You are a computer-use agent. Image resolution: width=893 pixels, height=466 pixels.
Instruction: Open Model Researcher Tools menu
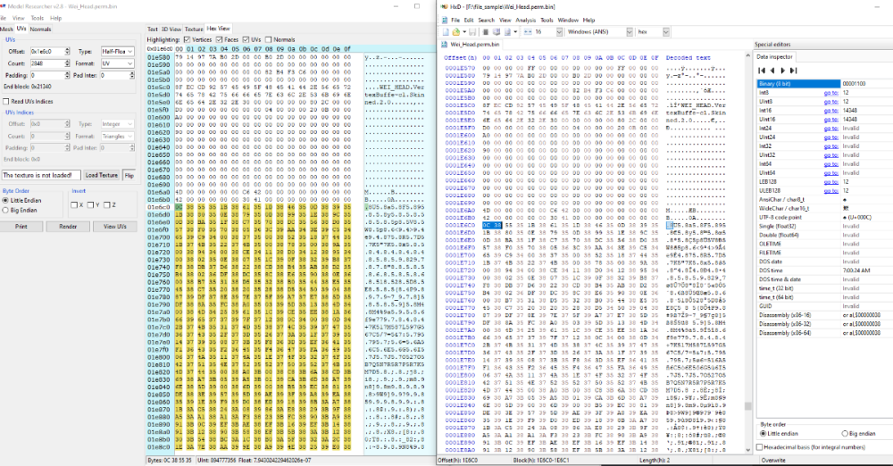37,18
